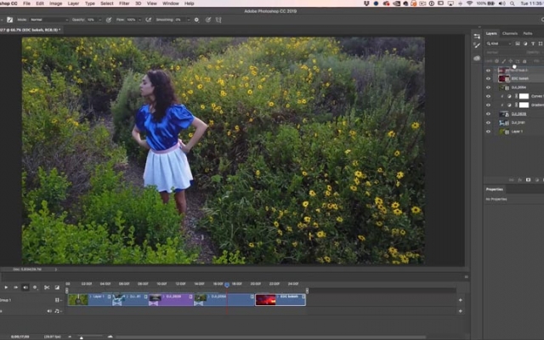This screenshot has height=340, width=544.
Task: Switch to the Paths tab
Action: point(528,33)
